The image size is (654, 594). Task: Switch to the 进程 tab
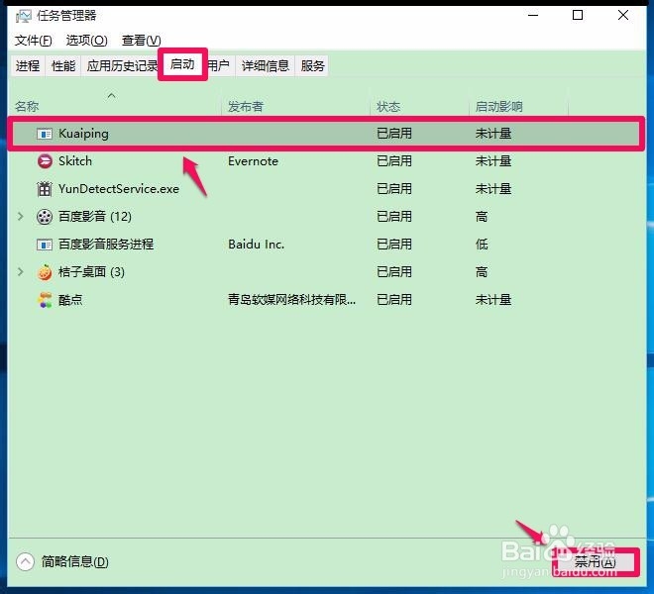click(28, 66)
